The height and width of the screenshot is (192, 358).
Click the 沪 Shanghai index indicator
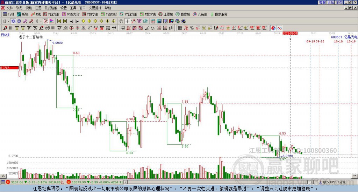point(8,182)
